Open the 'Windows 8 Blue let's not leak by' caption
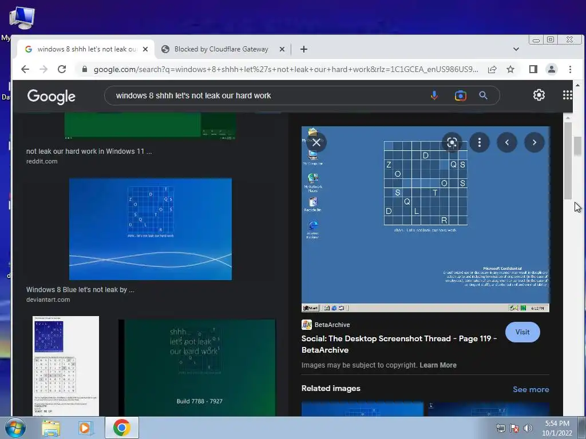586x439 pixels. 80,289
